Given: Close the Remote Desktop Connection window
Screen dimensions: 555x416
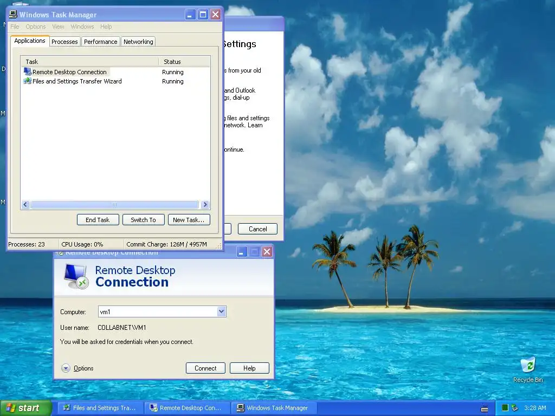Looking at the screenshot, I should point(267,251).
